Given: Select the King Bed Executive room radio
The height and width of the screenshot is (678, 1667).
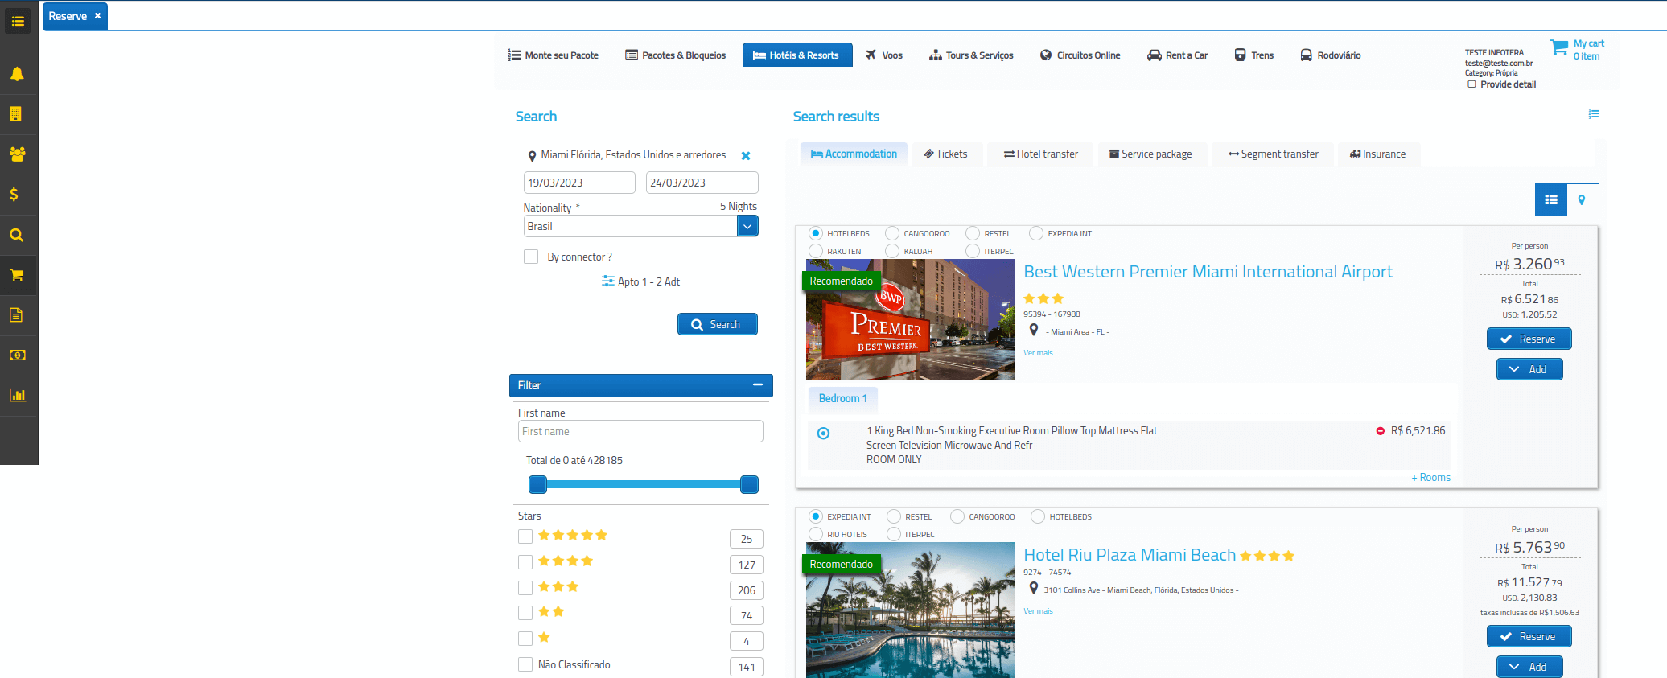Looking at the screenshot, I should tap(823, 434).
